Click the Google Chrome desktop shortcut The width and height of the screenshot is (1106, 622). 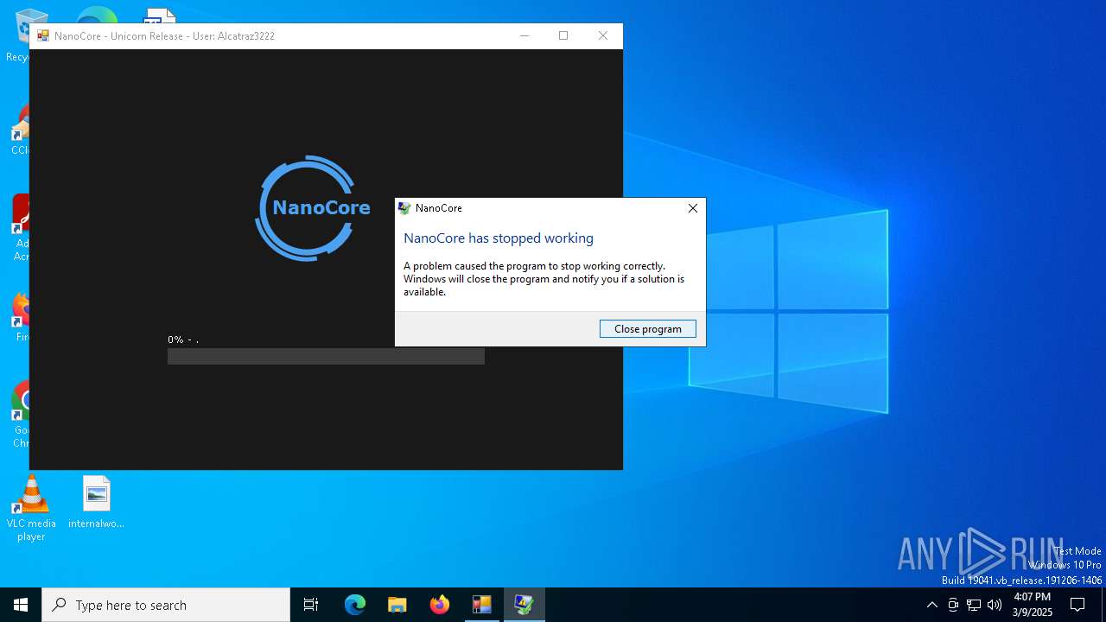[22, 415]
